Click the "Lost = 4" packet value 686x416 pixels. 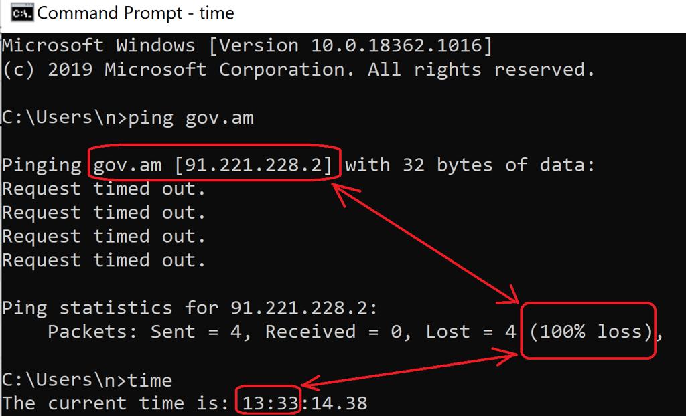471,332
